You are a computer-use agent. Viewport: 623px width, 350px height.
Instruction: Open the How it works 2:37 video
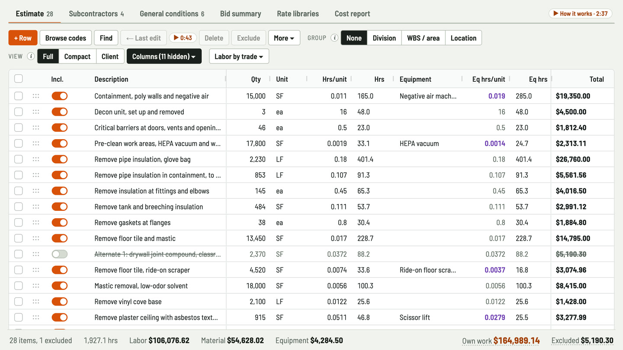(581, 13)
